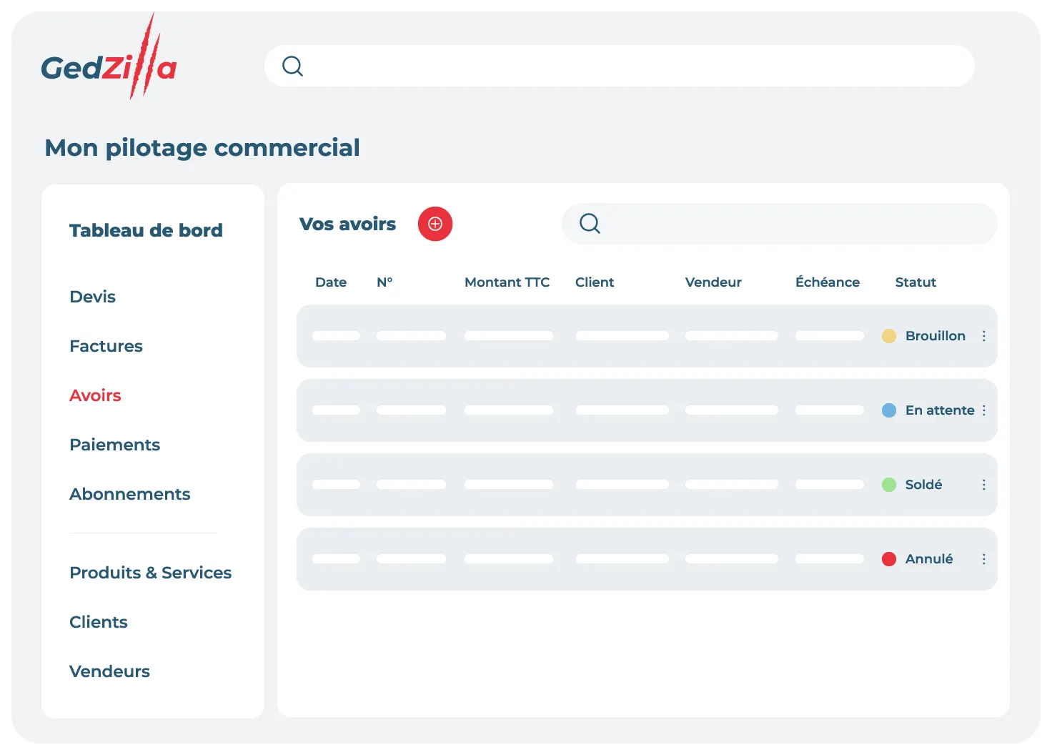Open the Vendeurs page

pyautogui.click(x=109, y=671)
